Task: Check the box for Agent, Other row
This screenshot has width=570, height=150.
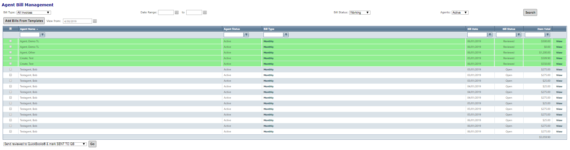Action: [11, 52]
